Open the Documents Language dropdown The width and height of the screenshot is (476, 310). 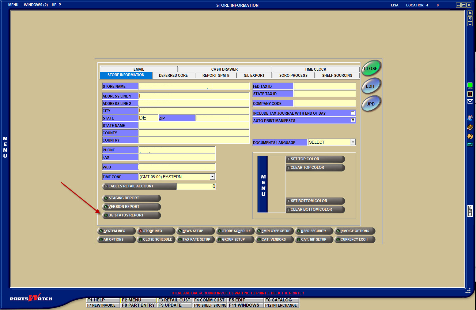coord(353,142)
